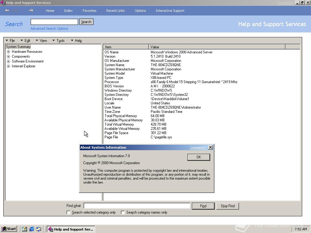Expand Components tree node
311x233 pixels.
(x=8, y=56)
